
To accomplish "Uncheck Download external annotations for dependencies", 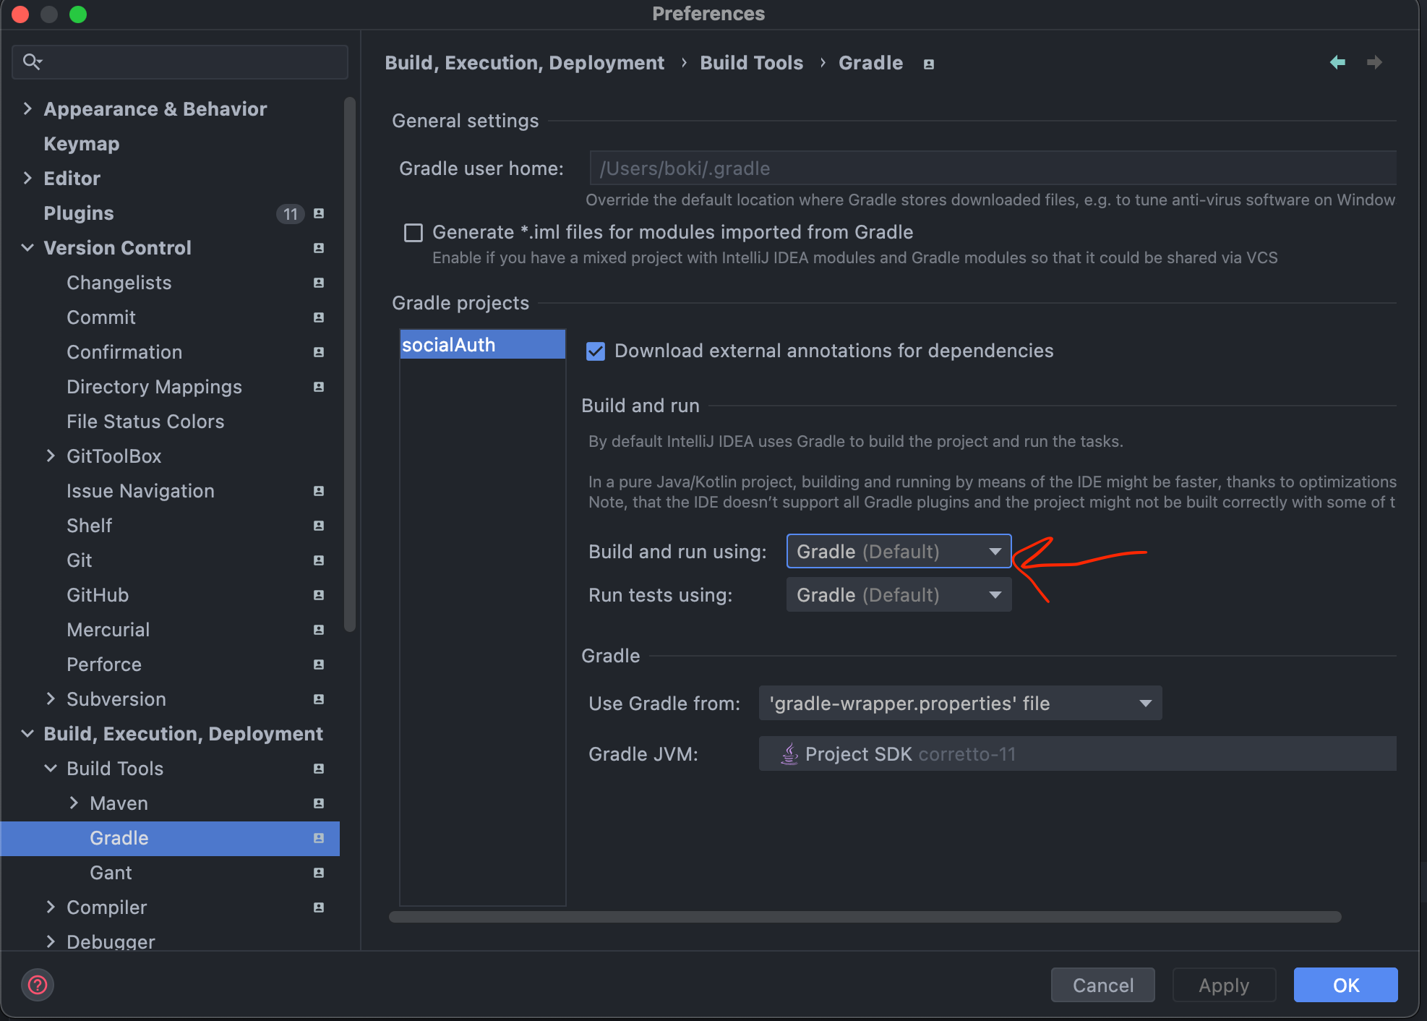I will tap(596, 351).
